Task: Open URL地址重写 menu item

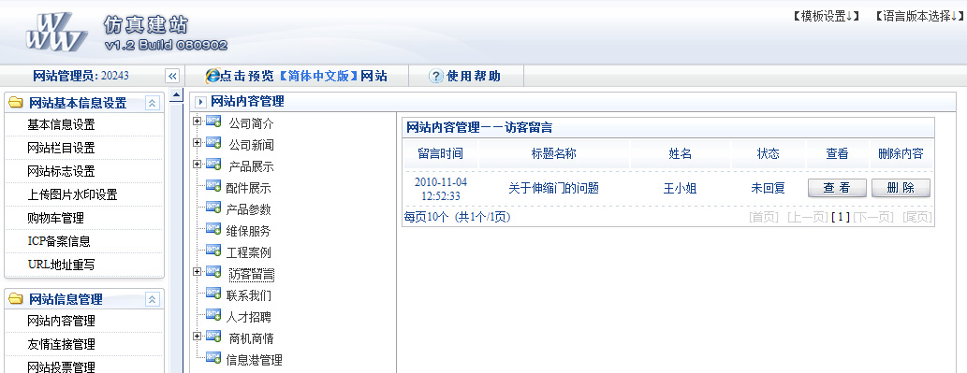Action: coord(61,265)
